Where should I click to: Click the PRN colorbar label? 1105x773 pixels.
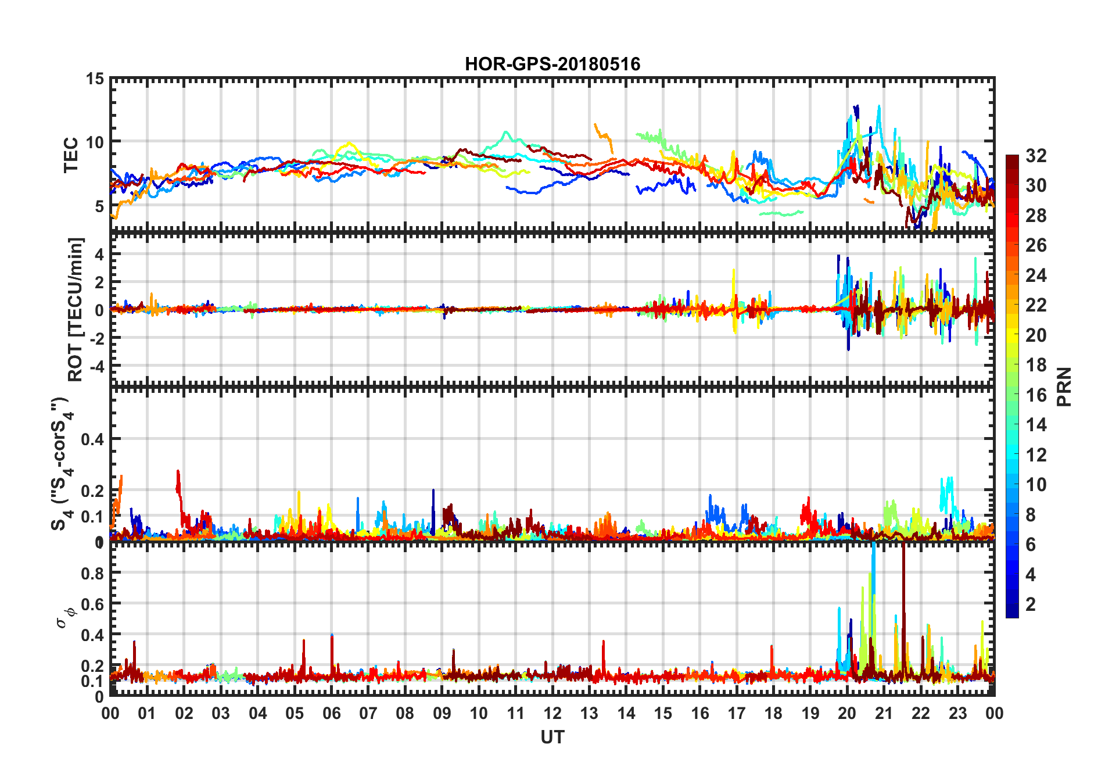pyautogui.click(x=1064, y=386)
